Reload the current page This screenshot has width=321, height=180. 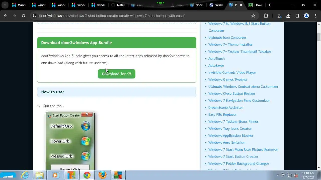[x=24, y=16]
